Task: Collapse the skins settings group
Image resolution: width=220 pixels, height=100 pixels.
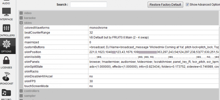Action: (x=21, y=23)
